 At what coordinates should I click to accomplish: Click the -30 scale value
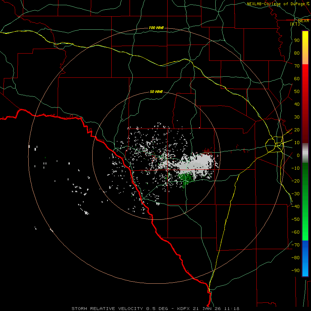295,194
